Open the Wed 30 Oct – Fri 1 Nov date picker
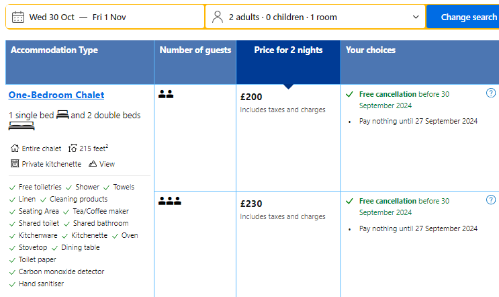Viewport: 499px width, 297px height. 77,17
